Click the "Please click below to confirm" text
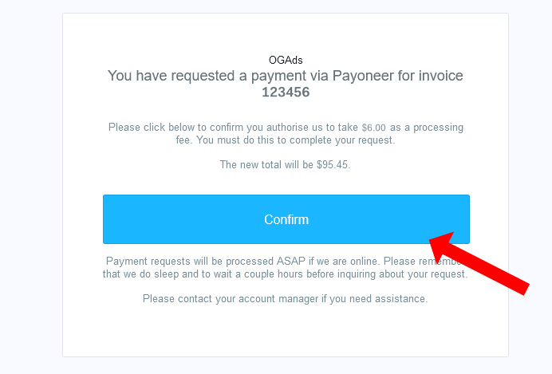 176,128
